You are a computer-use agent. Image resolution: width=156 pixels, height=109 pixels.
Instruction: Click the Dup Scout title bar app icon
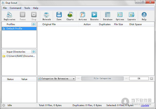pyautogui.click(x=3, y=3)
